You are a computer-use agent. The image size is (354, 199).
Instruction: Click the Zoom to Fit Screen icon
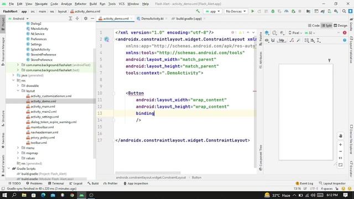341,165
